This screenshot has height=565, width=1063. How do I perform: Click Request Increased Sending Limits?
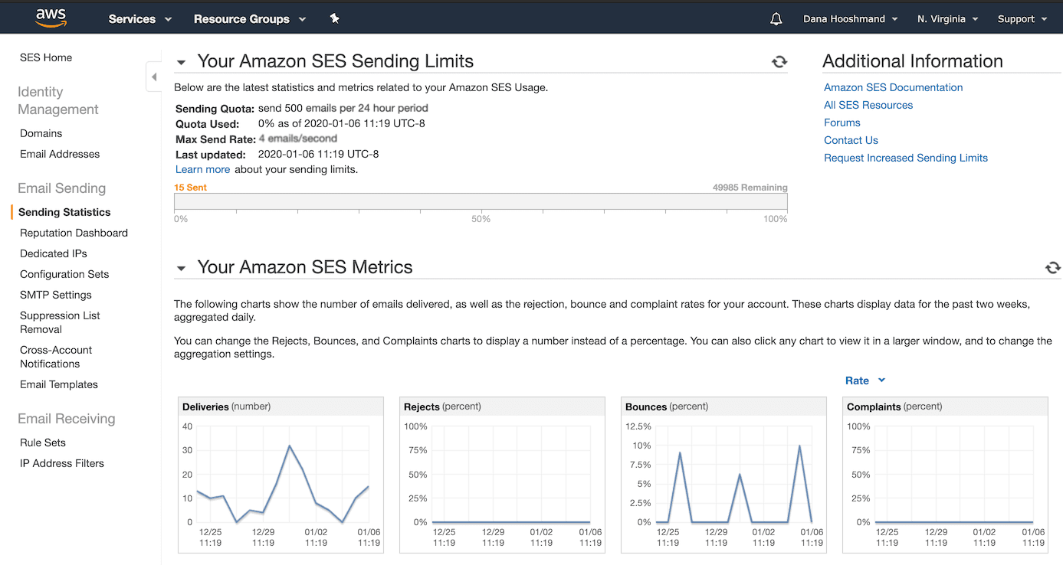pyautogui.click(x=906, y=158)
